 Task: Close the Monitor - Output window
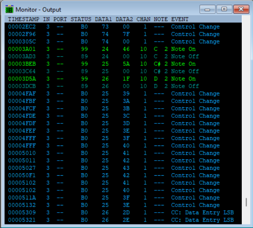241,9
